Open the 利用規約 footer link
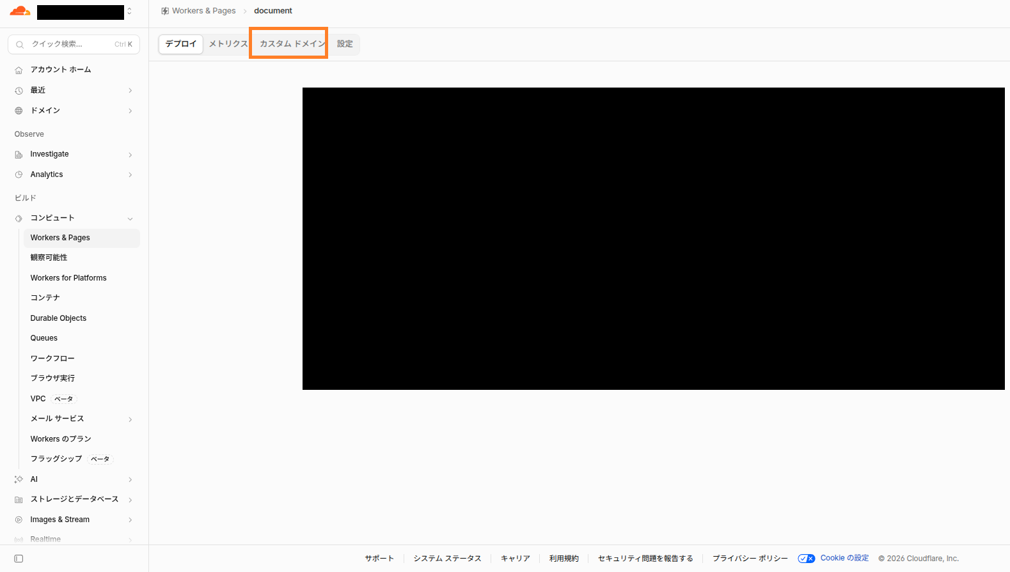Viewport: 1010px width, 572px height. point(564,559)
